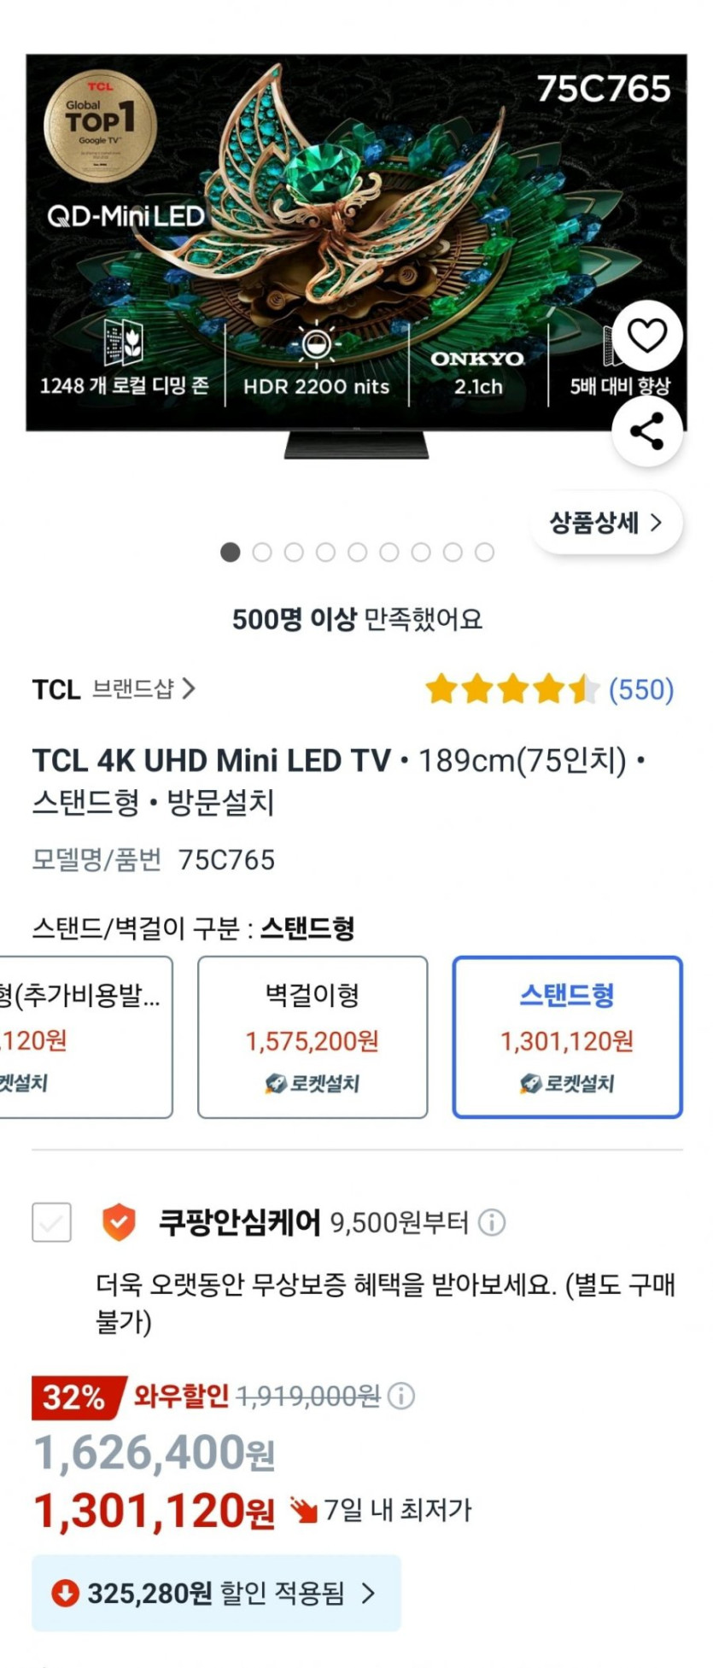Select the partially visible 추가비용발생 option
713x1668 pixels.
pyautogui.click(x=85, y=1037)
